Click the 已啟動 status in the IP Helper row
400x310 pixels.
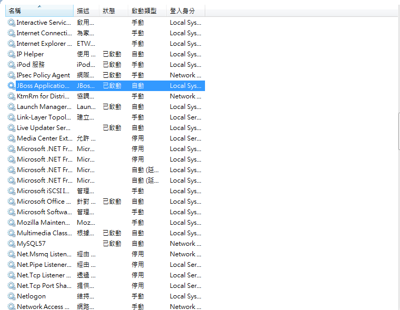112,54
